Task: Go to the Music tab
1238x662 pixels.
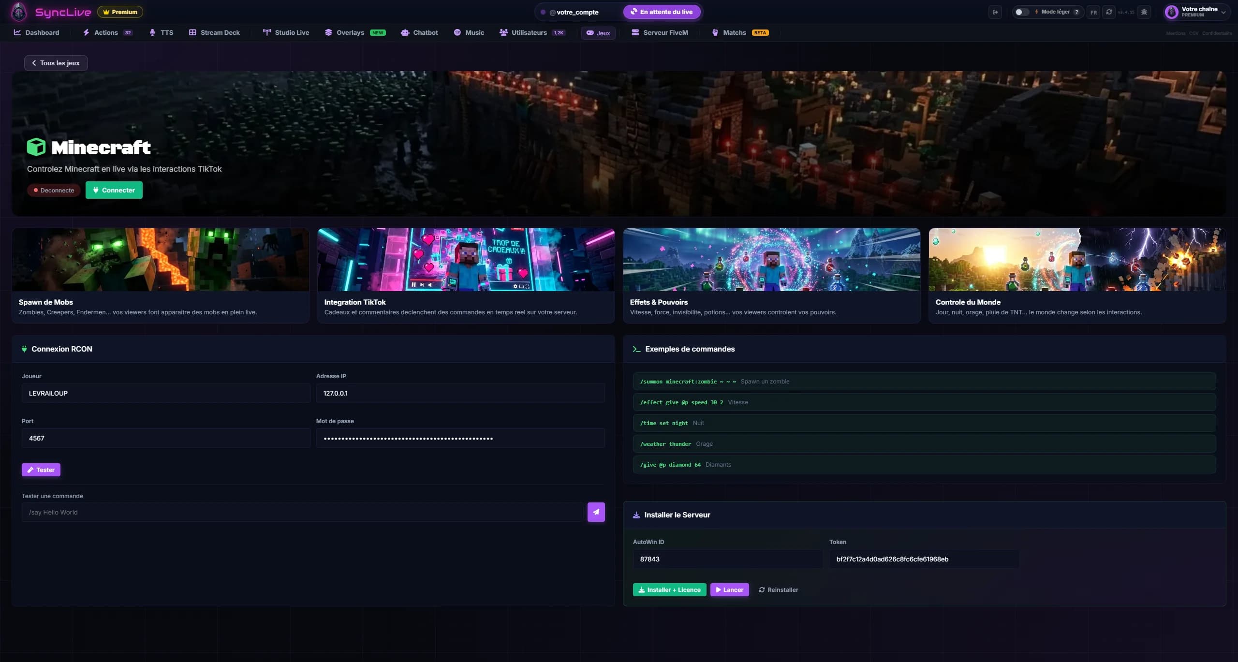Action: (x=469, y=32)
